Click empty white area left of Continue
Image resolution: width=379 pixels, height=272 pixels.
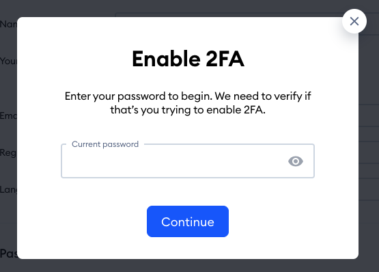click(x=82, y=221)
